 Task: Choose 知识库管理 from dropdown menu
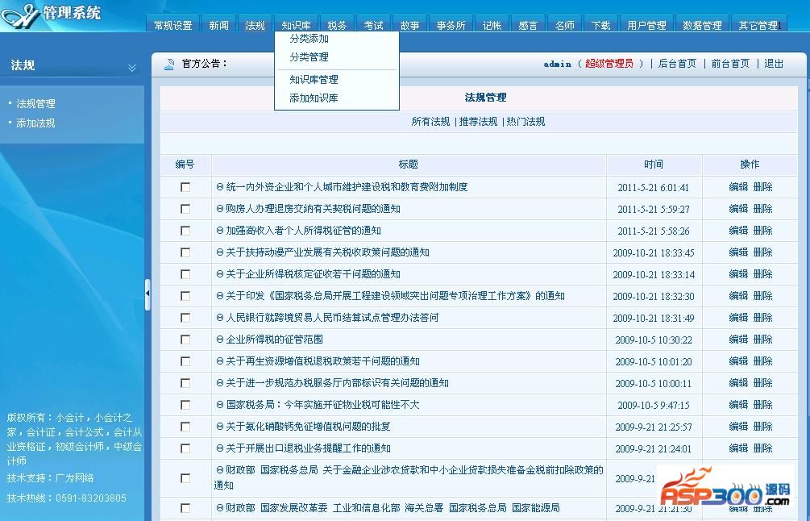point(314,80)
